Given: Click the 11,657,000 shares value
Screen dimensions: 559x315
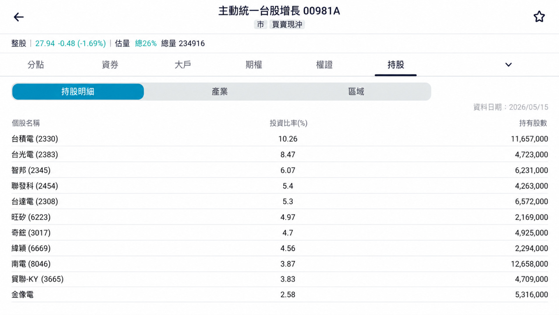Looking at the screenshot, I should point(530,139).
